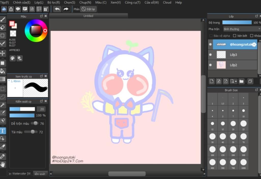Select the Move tool
This screenshot has height=179, width=261.
click(3, 53)
